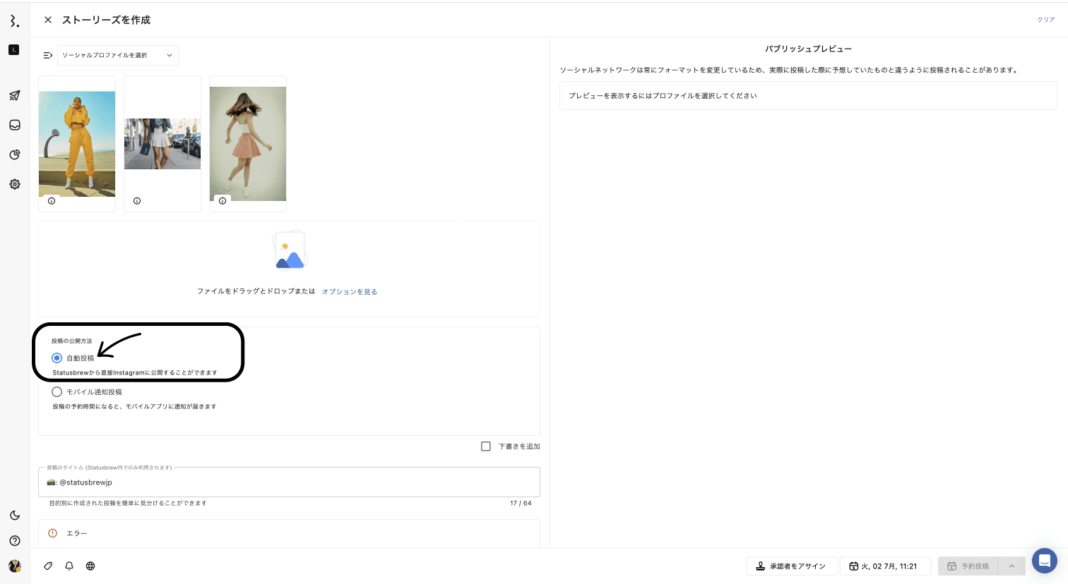Open the settings gear in sidebar
The height and width of the screenshot is (584, 1068).
pyautogui.click(x=14, y=184)
